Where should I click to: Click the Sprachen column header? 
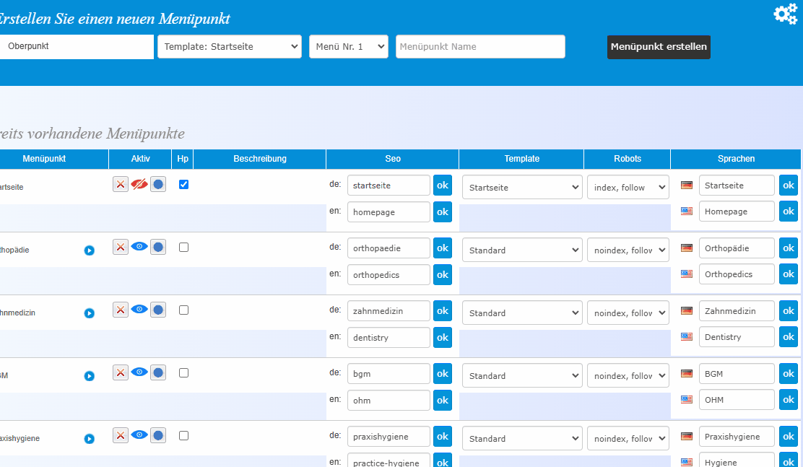[736, 159]
